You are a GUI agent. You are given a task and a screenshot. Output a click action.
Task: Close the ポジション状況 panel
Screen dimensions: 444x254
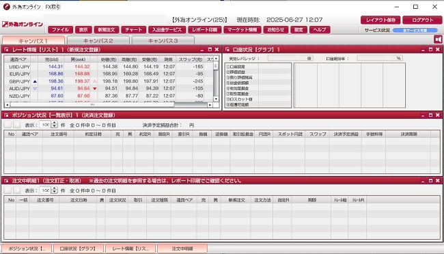tap(437, 115)
